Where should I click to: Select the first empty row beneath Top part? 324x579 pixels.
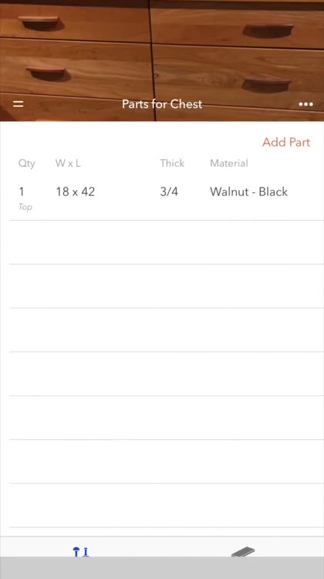(x=167, y=242)
